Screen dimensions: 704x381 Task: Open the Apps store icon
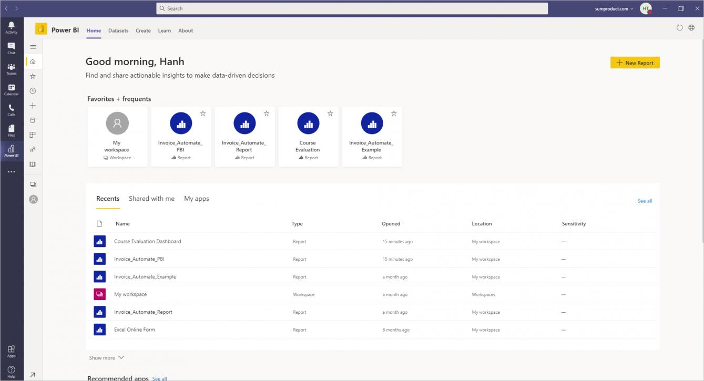click(x=11, y=351)
